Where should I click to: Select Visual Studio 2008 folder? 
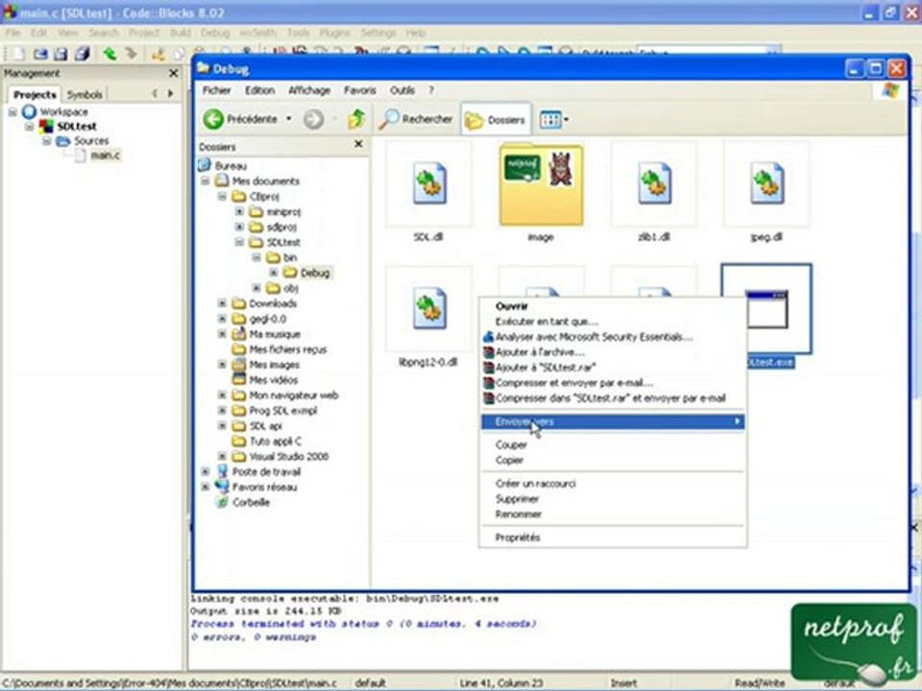point(289,456)
